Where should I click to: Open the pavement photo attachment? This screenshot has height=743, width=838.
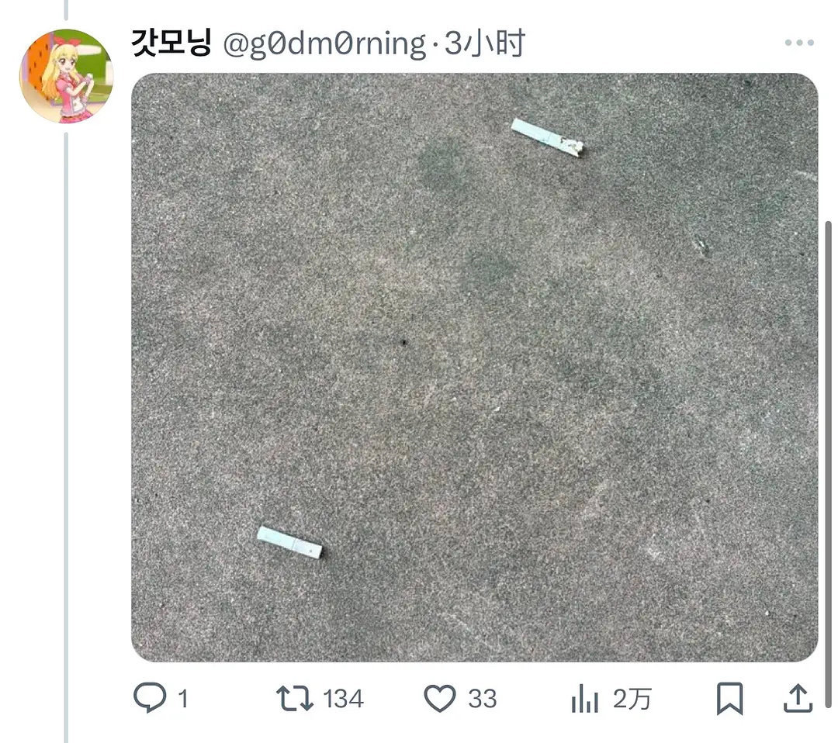coord(475,368)
